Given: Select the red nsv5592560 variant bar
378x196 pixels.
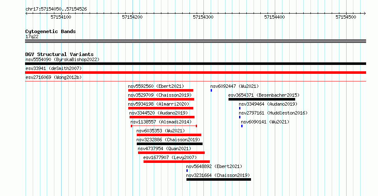Looking at the screenshot, I should 161,90.
